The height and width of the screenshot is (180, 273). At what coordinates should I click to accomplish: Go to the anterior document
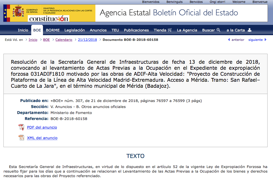pos(238,40)
